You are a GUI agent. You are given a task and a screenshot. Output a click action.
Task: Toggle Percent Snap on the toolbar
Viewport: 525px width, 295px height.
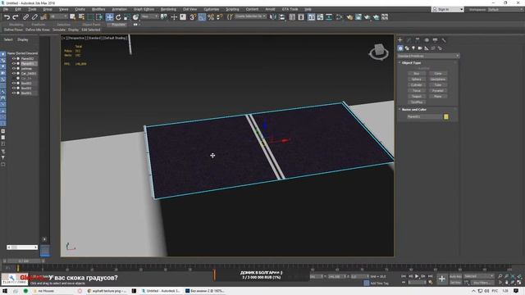(211, 17)
